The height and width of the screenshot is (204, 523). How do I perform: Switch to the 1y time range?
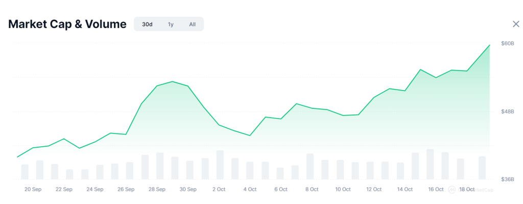pyautogui.click(x=171, y=25)
